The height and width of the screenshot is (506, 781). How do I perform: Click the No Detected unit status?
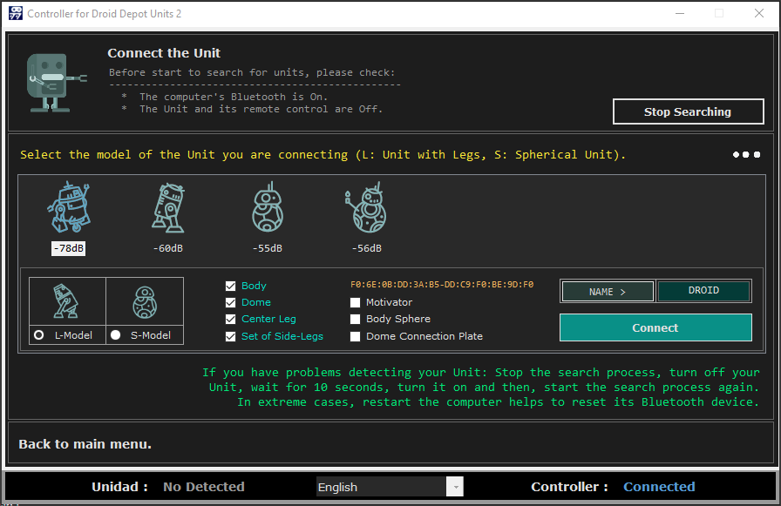[x=204, y=487]
